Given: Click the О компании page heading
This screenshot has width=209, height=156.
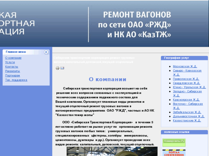Looking at the screenshot, I should tap(108, 79).
